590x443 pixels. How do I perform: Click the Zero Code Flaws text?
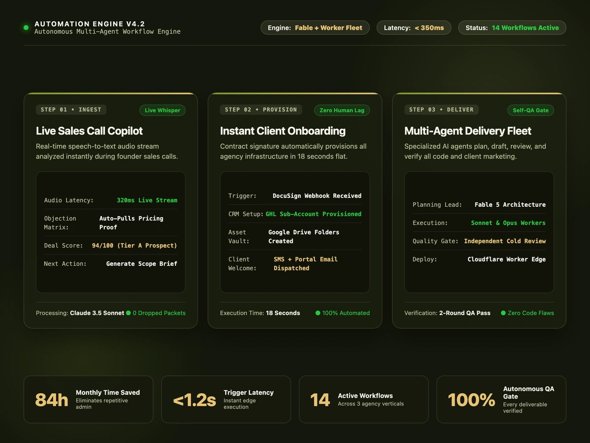click(x=531, y=313)
